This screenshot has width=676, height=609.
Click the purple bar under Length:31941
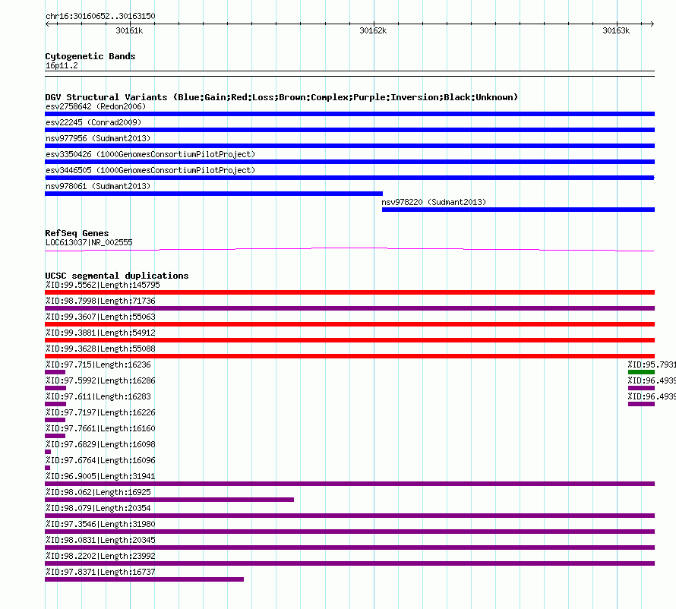click(349, 484)
